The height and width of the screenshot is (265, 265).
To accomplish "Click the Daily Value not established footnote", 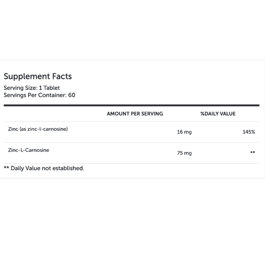I will [44, 168].
